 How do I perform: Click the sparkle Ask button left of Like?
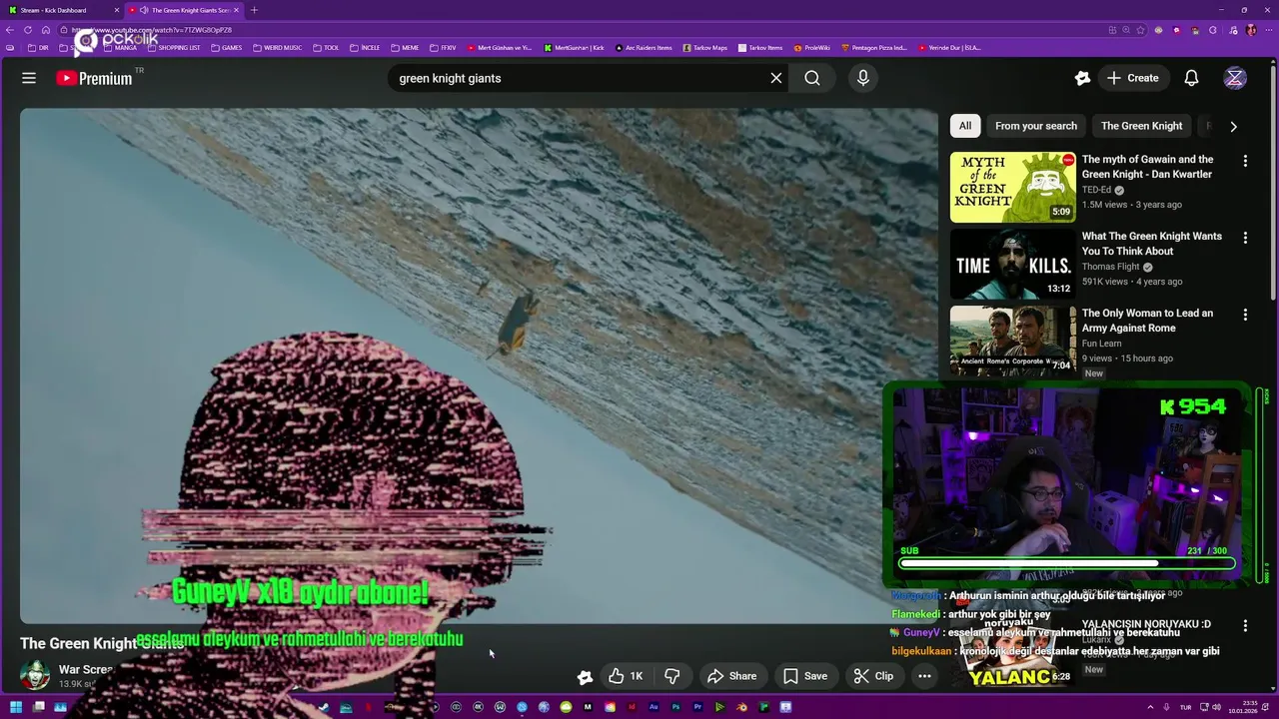click(585, 677)
